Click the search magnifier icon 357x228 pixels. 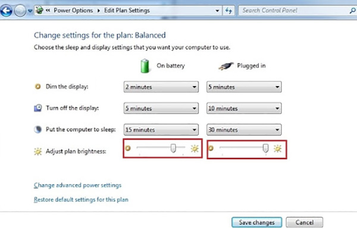353,11
